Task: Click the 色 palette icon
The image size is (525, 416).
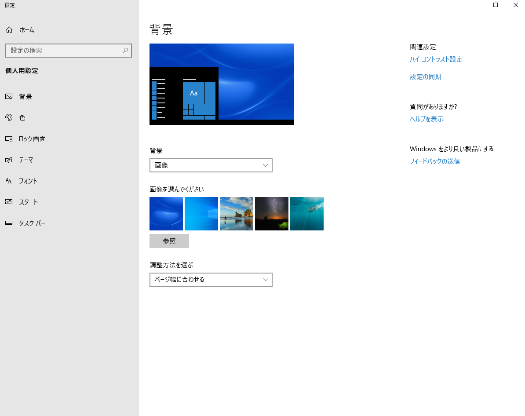Action: tap(9, 118)
